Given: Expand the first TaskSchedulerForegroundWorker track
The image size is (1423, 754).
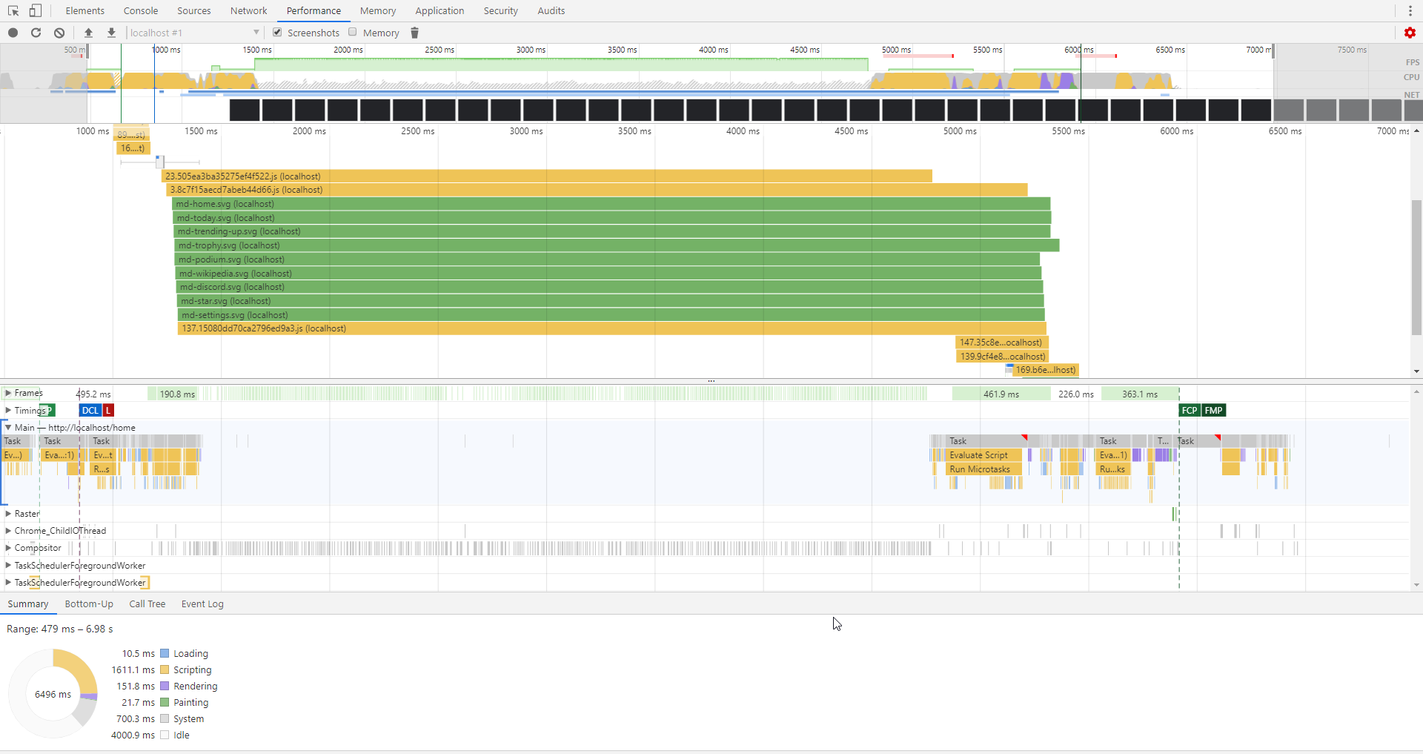Looking at the screenshot, I should pyautogui.click(x=8, y=566).
